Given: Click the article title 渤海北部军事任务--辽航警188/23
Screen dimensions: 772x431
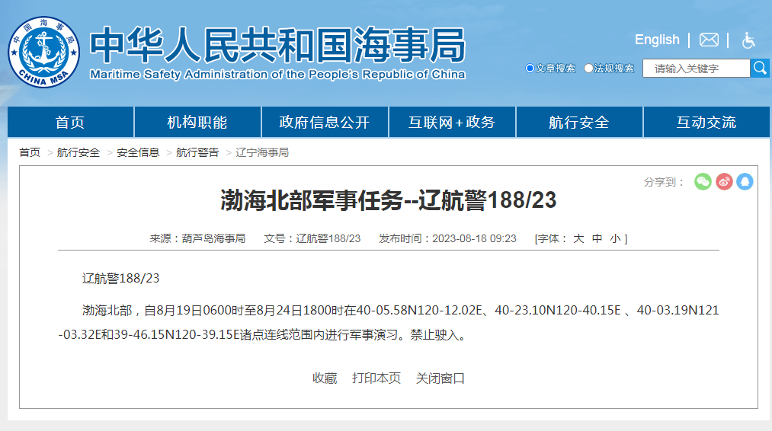Looking at the screenshot, I should click(389, 200).
